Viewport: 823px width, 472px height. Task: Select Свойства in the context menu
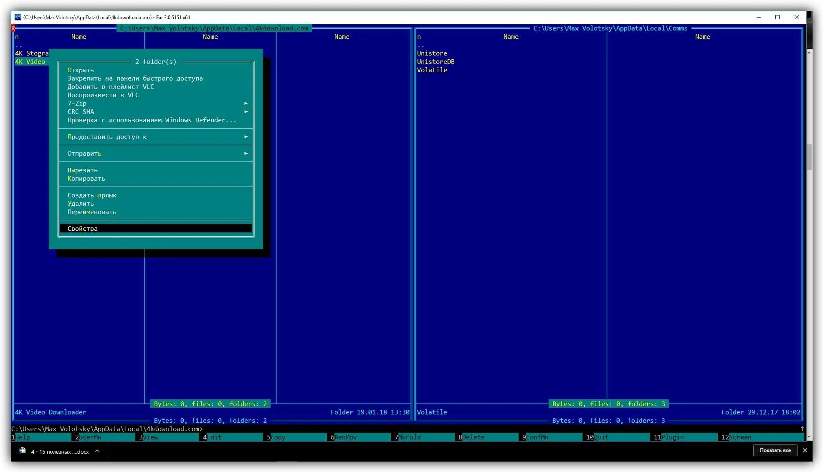[x=83, y=229]
